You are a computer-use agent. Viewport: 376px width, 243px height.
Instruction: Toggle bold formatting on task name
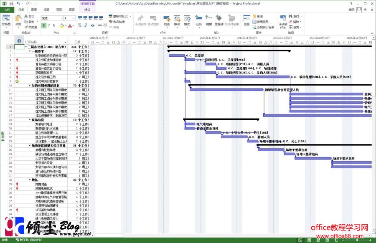[x=43, y=25]
